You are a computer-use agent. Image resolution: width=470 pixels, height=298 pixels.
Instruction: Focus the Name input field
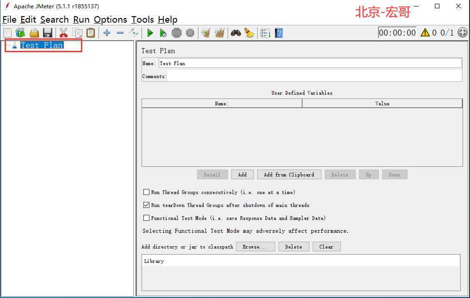[310, 63]
